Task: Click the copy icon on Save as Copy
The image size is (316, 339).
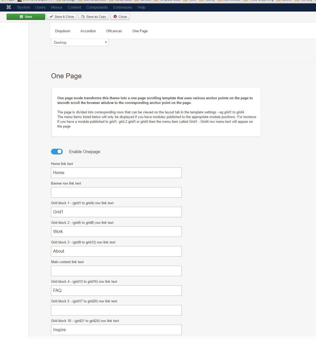Action: point(83,16)
